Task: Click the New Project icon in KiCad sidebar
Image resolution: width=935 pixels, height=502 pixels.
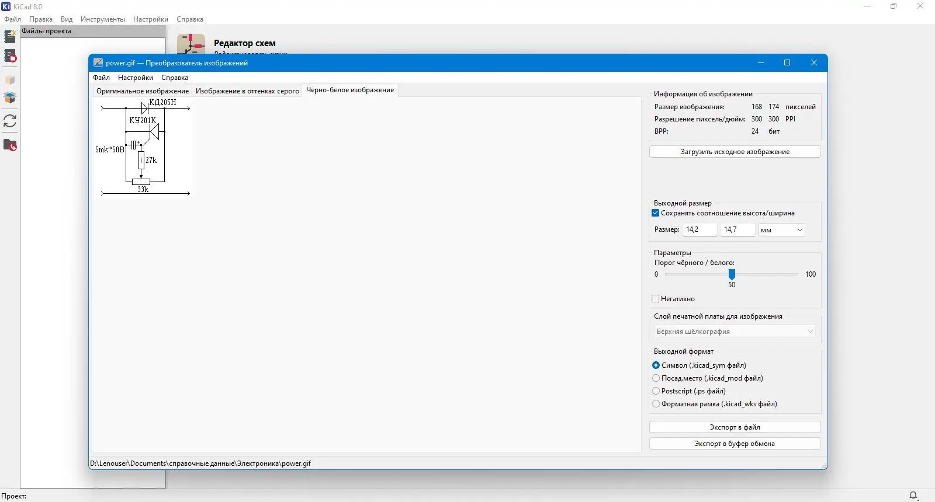Action: pos(10,37)
